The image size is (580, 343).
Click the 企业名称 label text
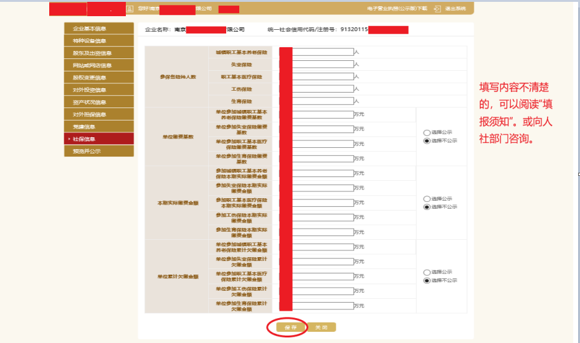(158, 29)
